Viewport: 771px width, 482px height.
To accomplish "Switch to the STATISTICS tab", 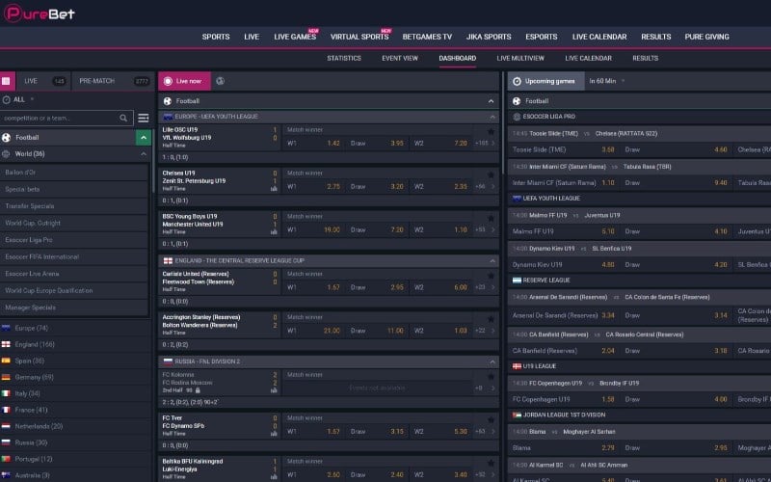I will pyautogui.click(x=344, y=58).
